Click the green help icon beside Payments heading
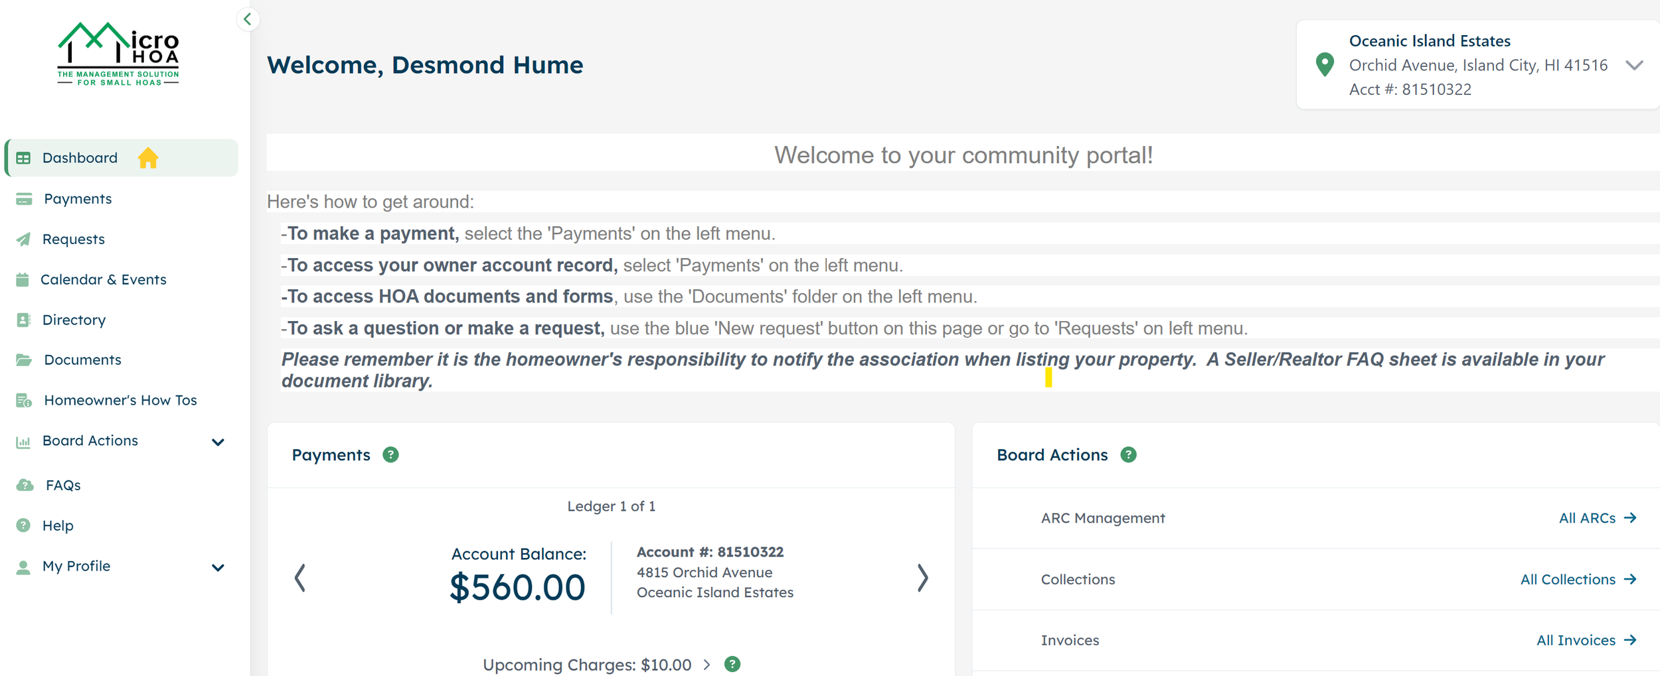The image size is (1660, 676). (x=390, y=454)
